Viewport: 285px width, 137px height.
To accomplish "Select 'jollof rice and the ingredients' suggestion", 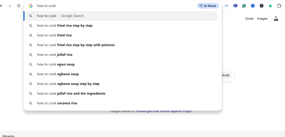I will pyautogui.click(x=121, y=93).
